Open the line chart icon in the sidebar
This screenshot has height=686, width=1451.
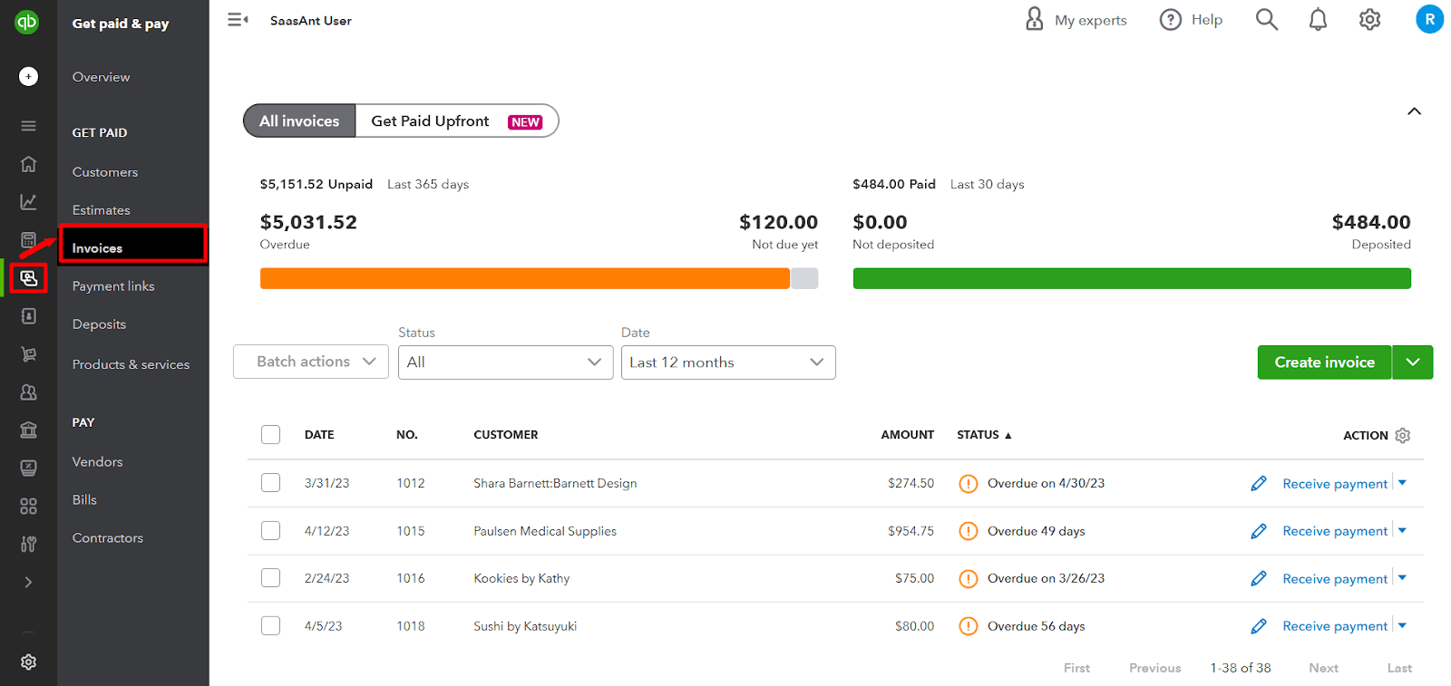click(x=29, y=202)
